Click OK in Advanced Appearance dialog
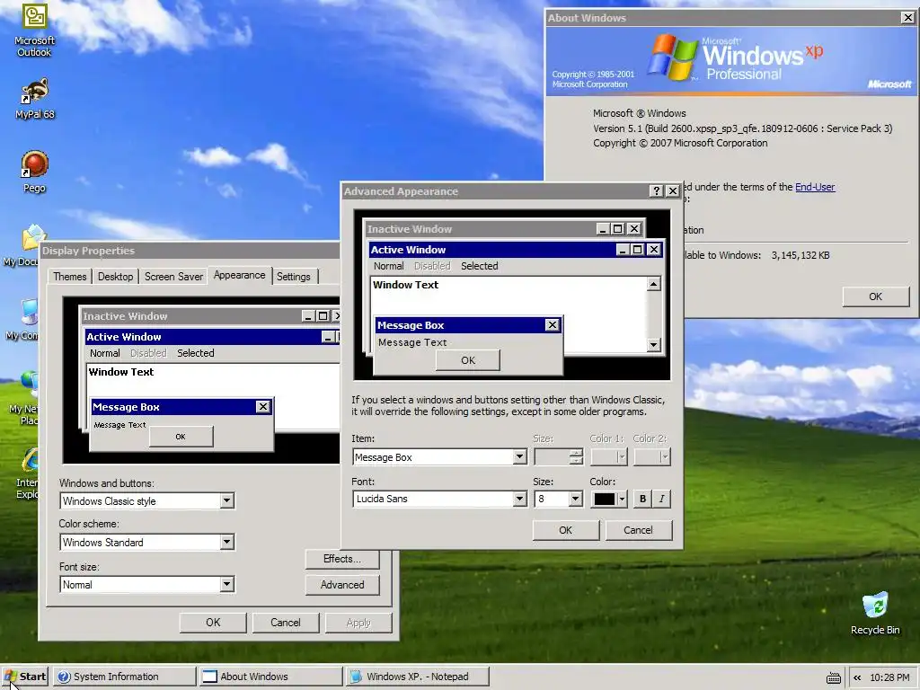This screenshot has width=920, height=690. point(566,530)
